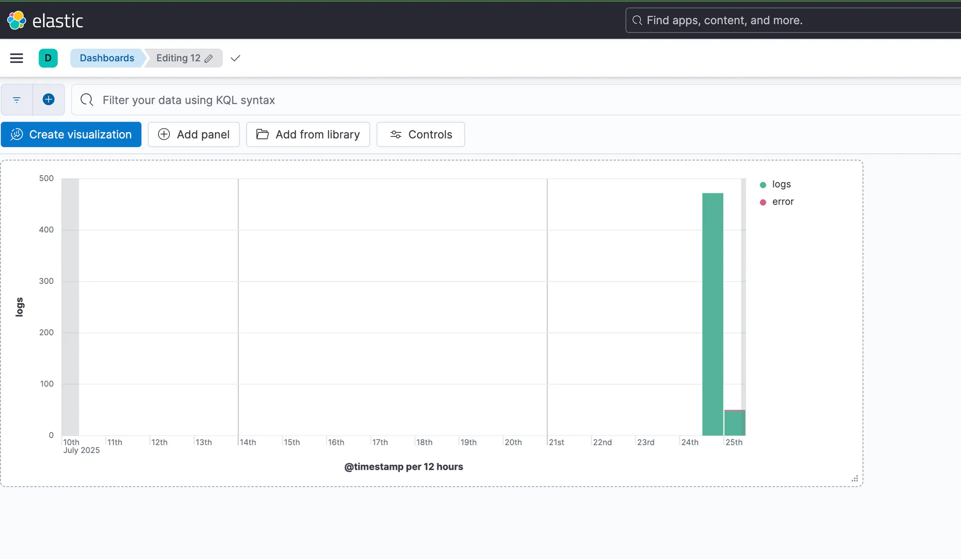This screenshot has width=961, height=559.
Task: Click the pencil icon beside Editing 12
Action: click(209, 59)
